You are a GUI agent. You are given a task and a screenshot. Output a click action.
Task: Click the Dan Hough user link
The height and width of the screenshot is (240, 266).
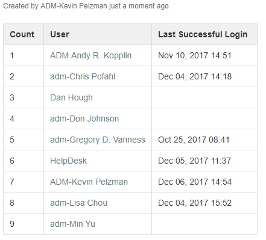pyautogui.click(x=71, y=97)
